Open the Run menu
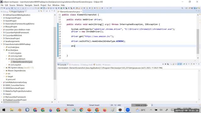 coord(49,5)
